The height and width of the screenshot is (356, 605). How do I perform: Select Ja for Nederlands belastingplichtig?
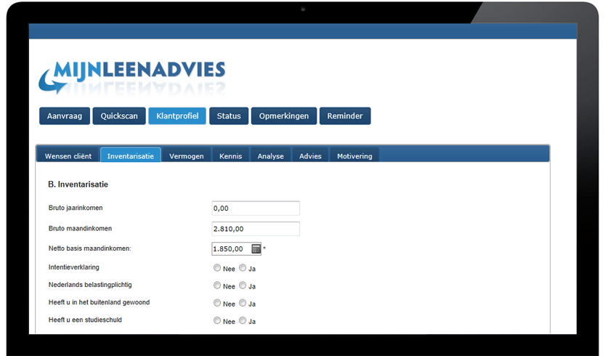click(x=243, y=286)
